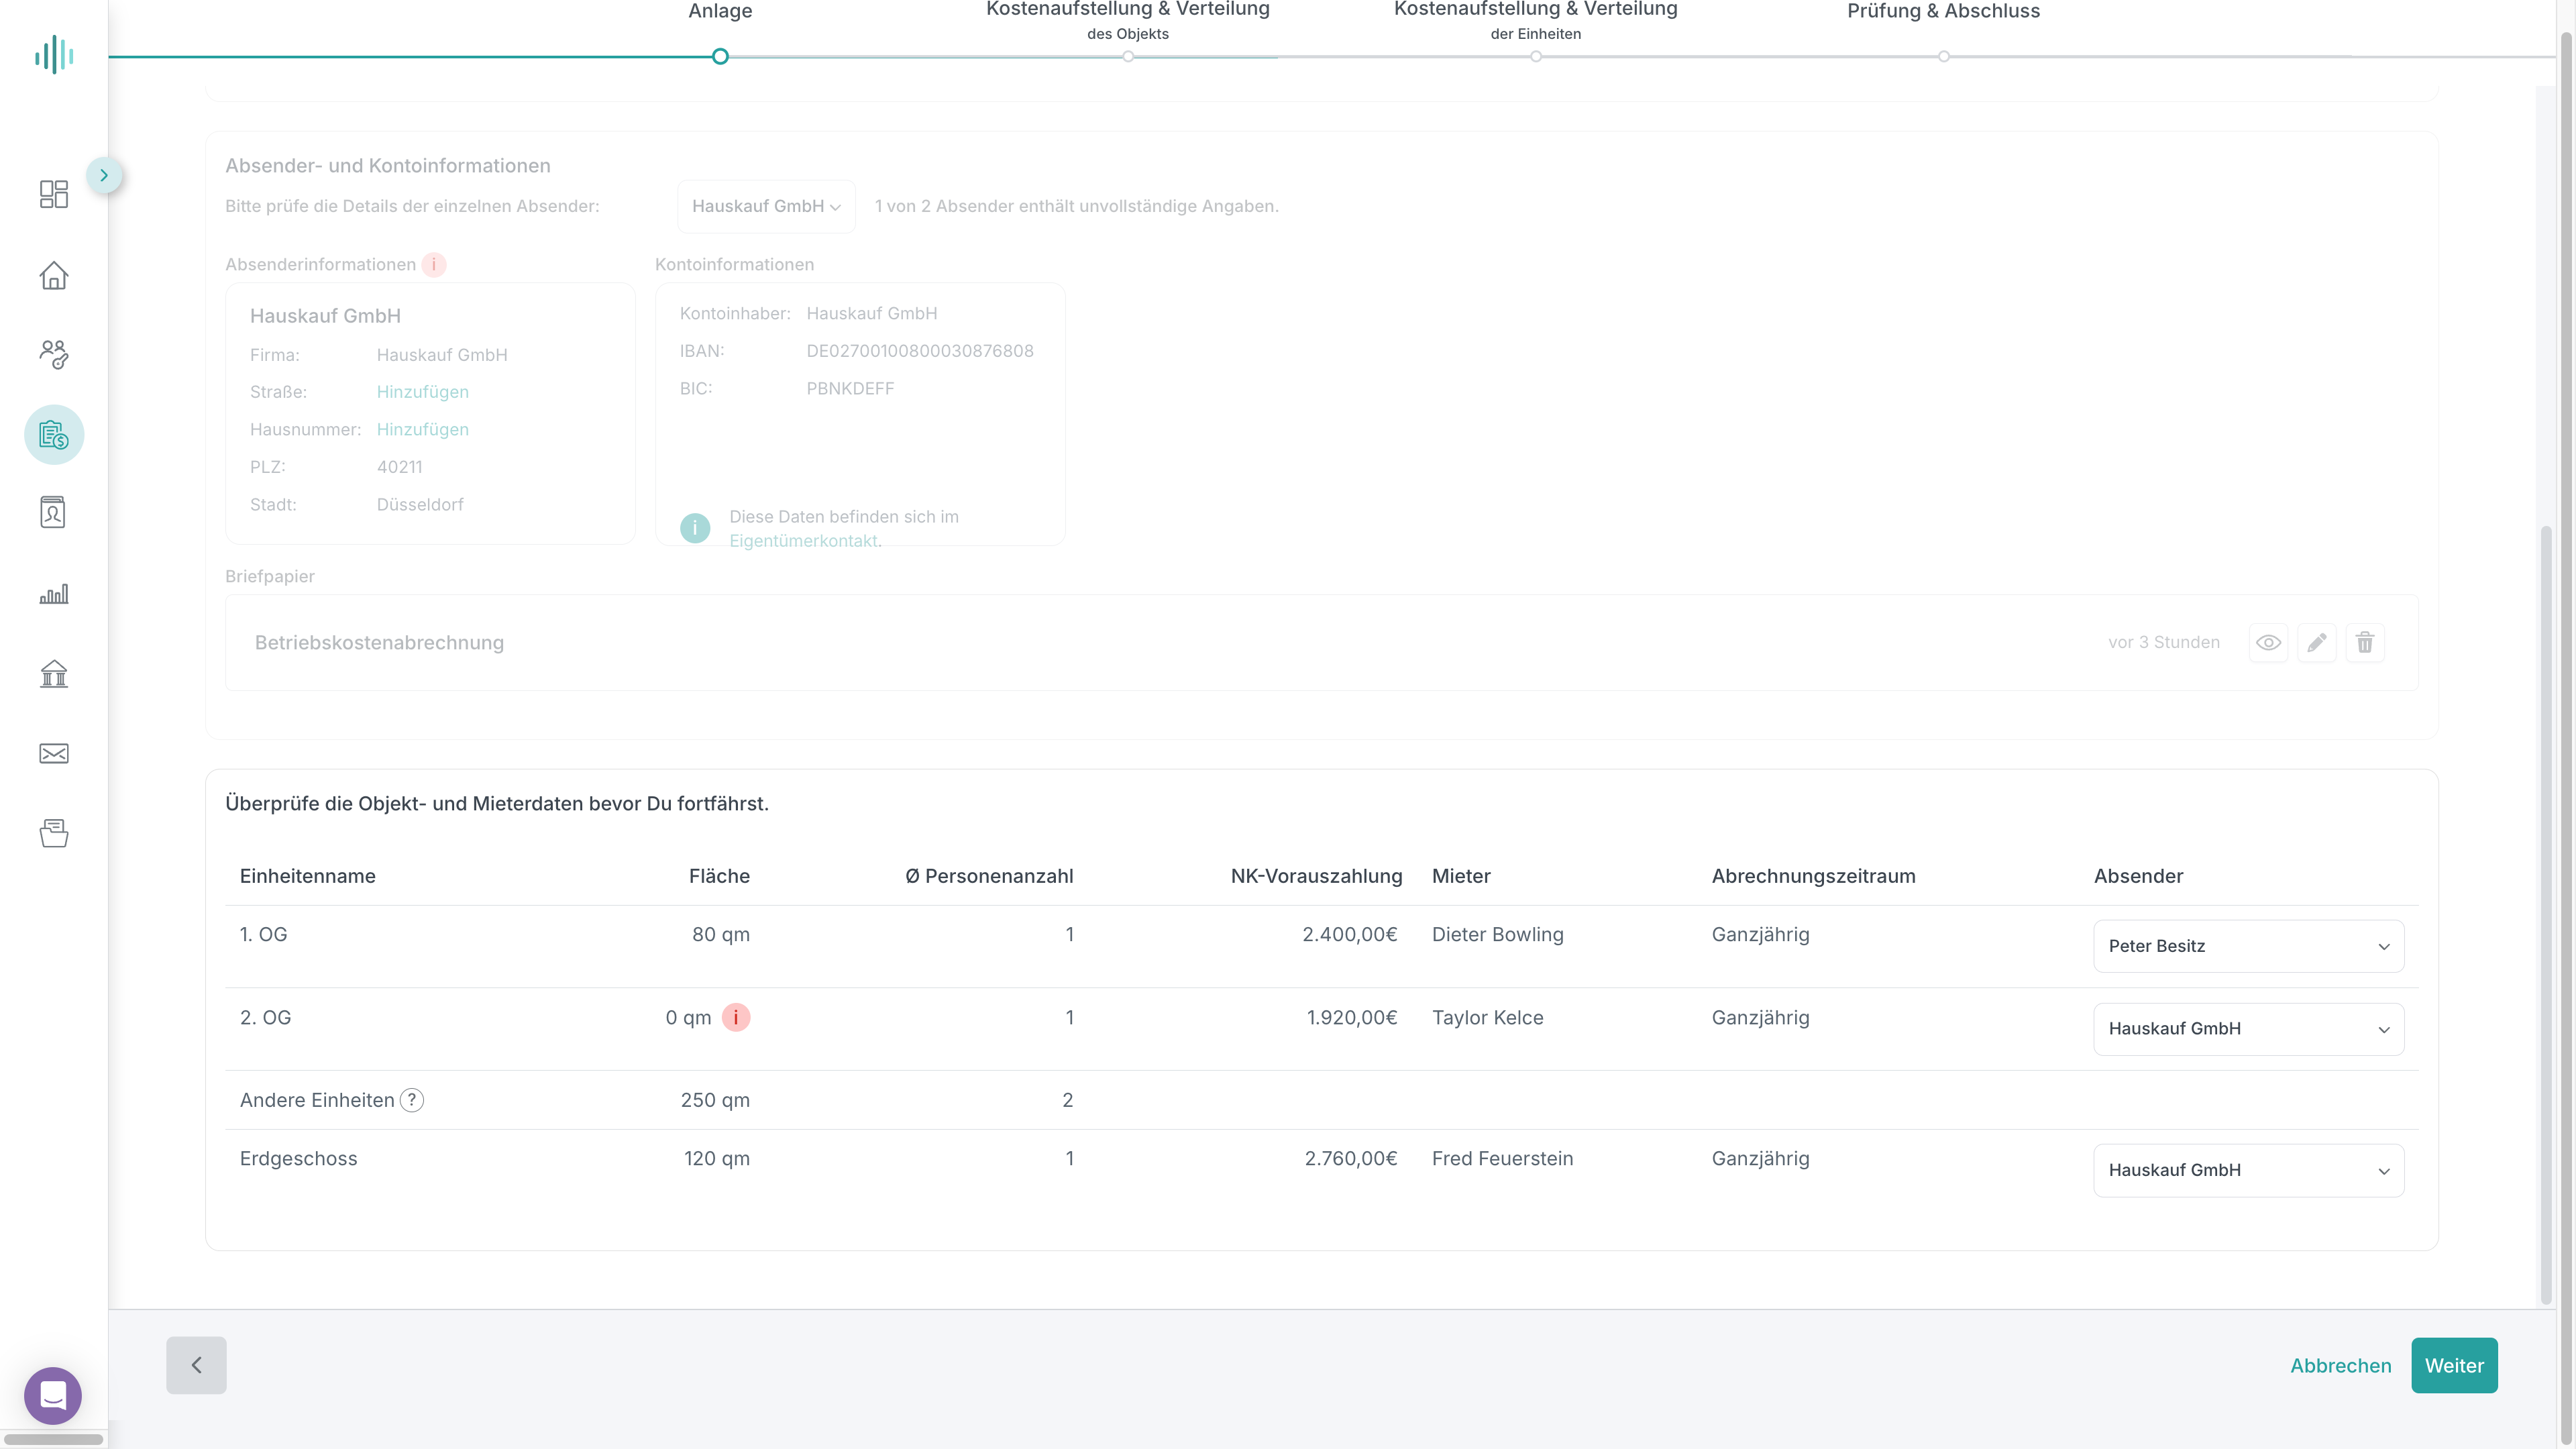The image size is (2576, 1449).
Task: Click the Anlage progress step marker
Action: (x=720, y=56)
